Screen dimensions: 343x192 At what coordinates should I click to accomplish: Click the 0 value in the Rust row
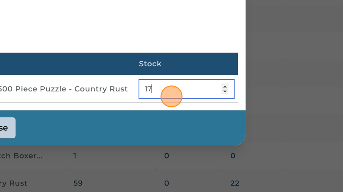pos(167,183)
